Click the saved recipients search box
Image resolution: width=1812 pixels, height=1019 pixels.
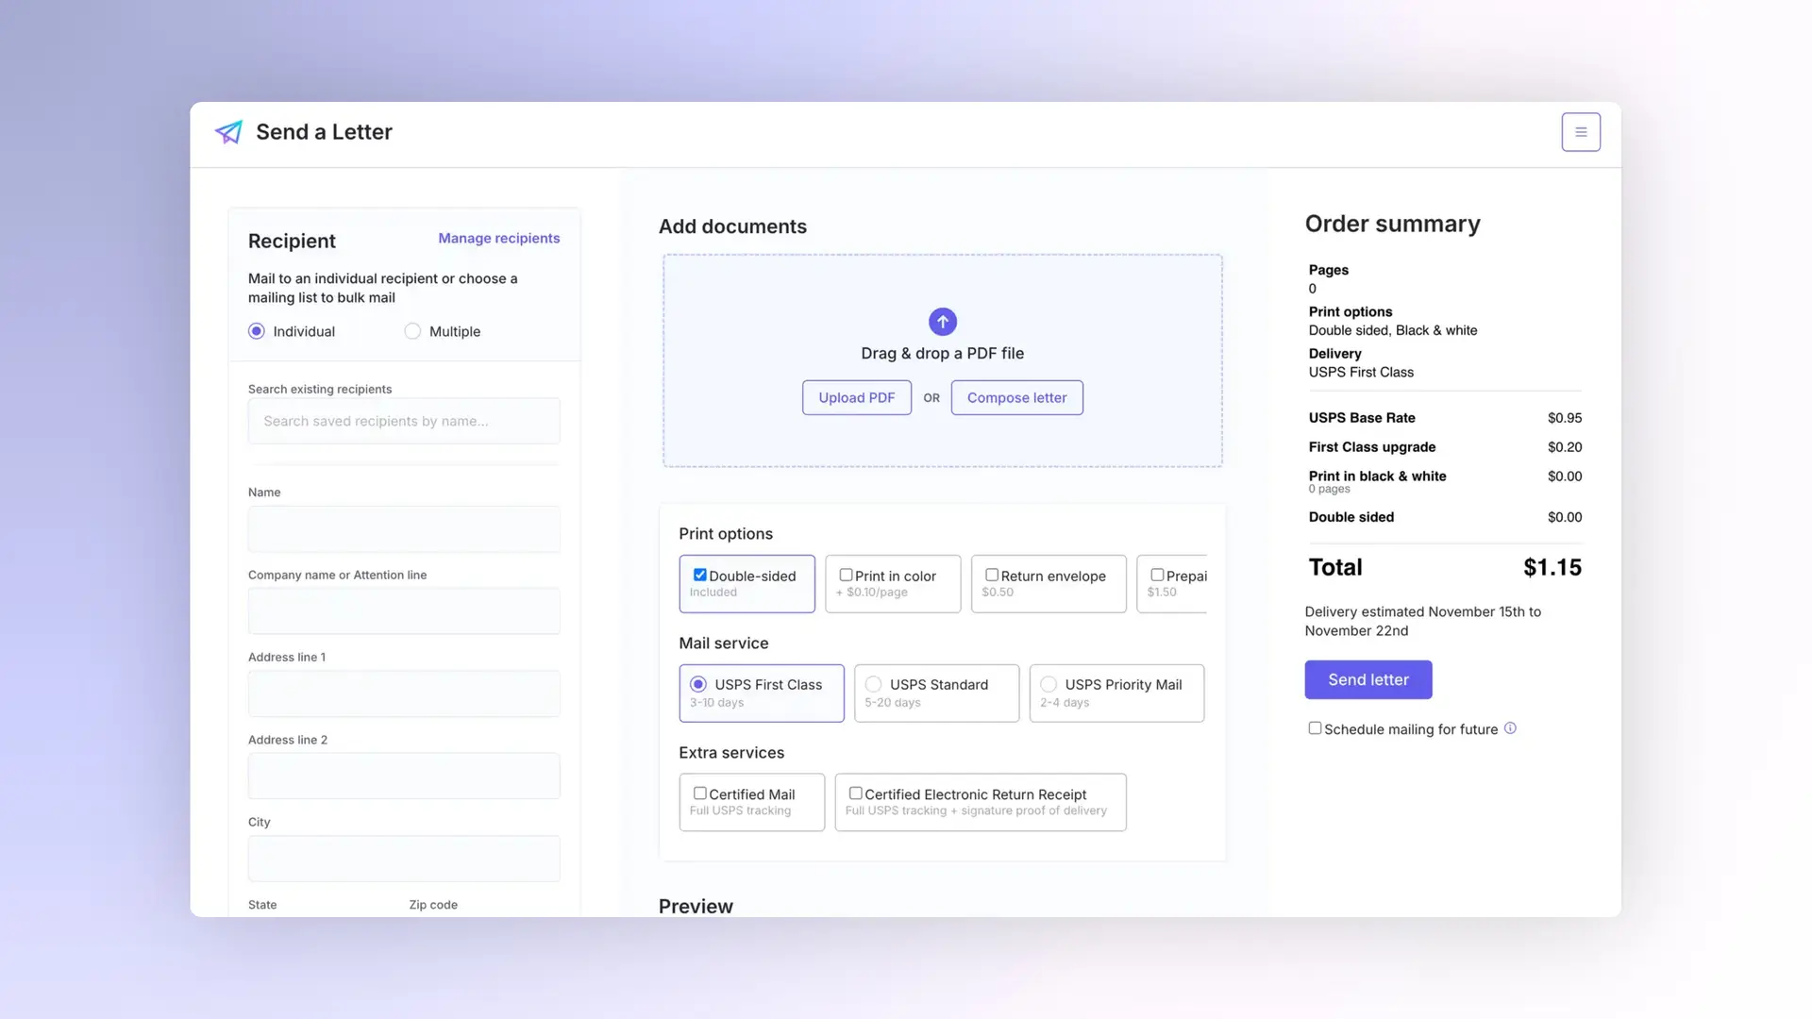click(403, 421)
